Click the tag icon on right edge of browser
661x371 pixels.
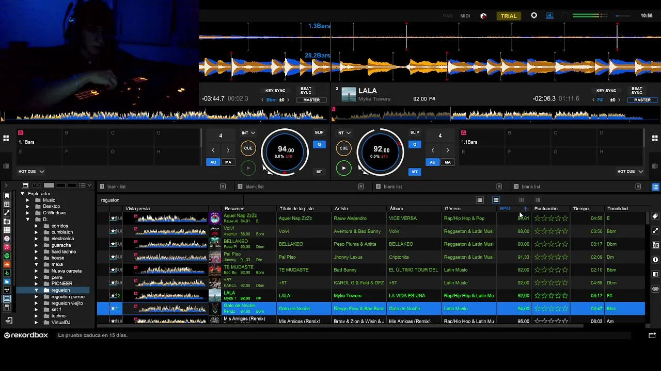tap(655, 216)
